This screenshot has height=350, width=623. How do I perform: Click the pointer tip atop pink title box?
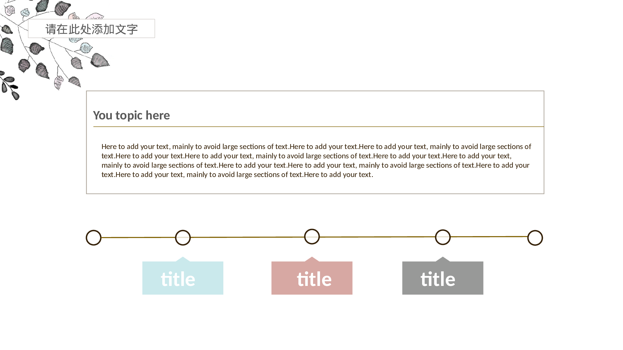[312, 259]
